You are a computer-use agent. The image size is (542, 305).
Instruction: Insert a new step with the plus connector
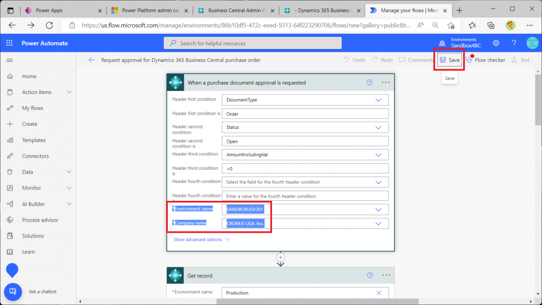click(281, 257)
